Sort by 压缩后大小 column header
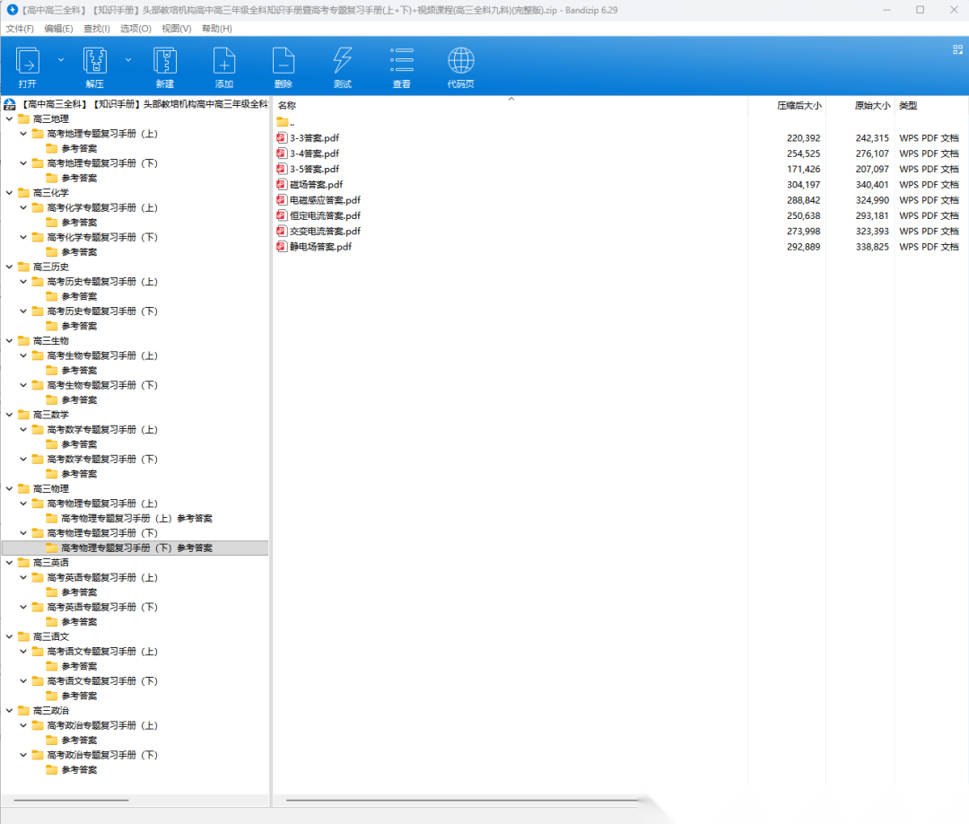This screenshot has height=824, width=969. point(798,106)
